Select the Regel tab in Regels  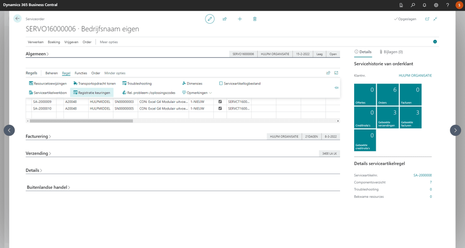click(66, 73)
